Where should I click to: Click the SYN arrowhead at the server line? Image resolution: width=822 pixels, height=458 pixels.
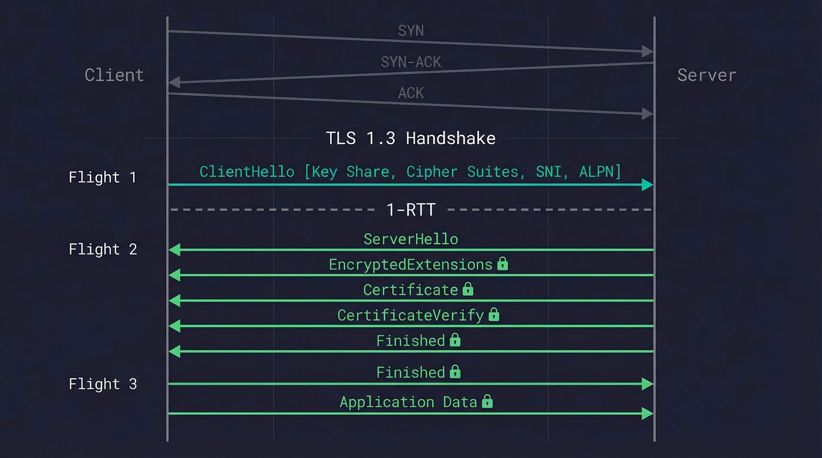tap(648, 51)
